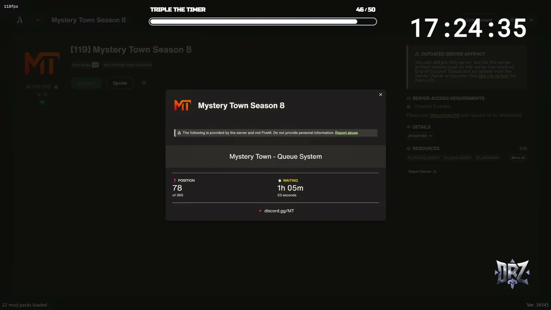
Task: Click the 'of 365' queue total text
Action: coord(178,195)
